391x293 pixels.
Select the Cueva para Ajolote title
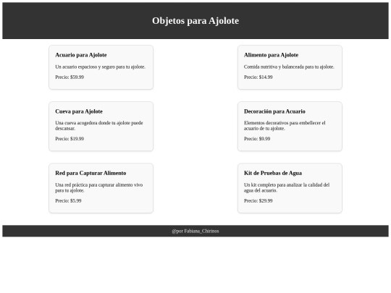point(79,111)
